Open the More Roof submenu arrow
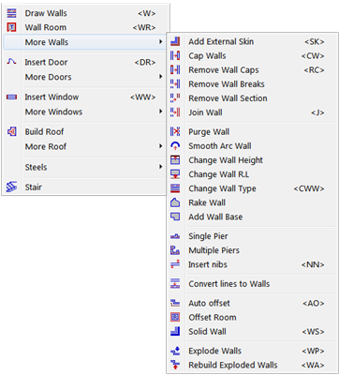 pyautogui.click(x=160, y=146)
